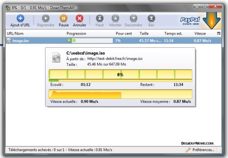Screen dimensions: 228x158
Task: Sort by the Pour cent column
Action: tap(125, 33)
